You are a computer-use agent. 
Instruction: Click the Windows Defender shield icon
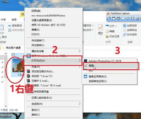tap(29, 56)
